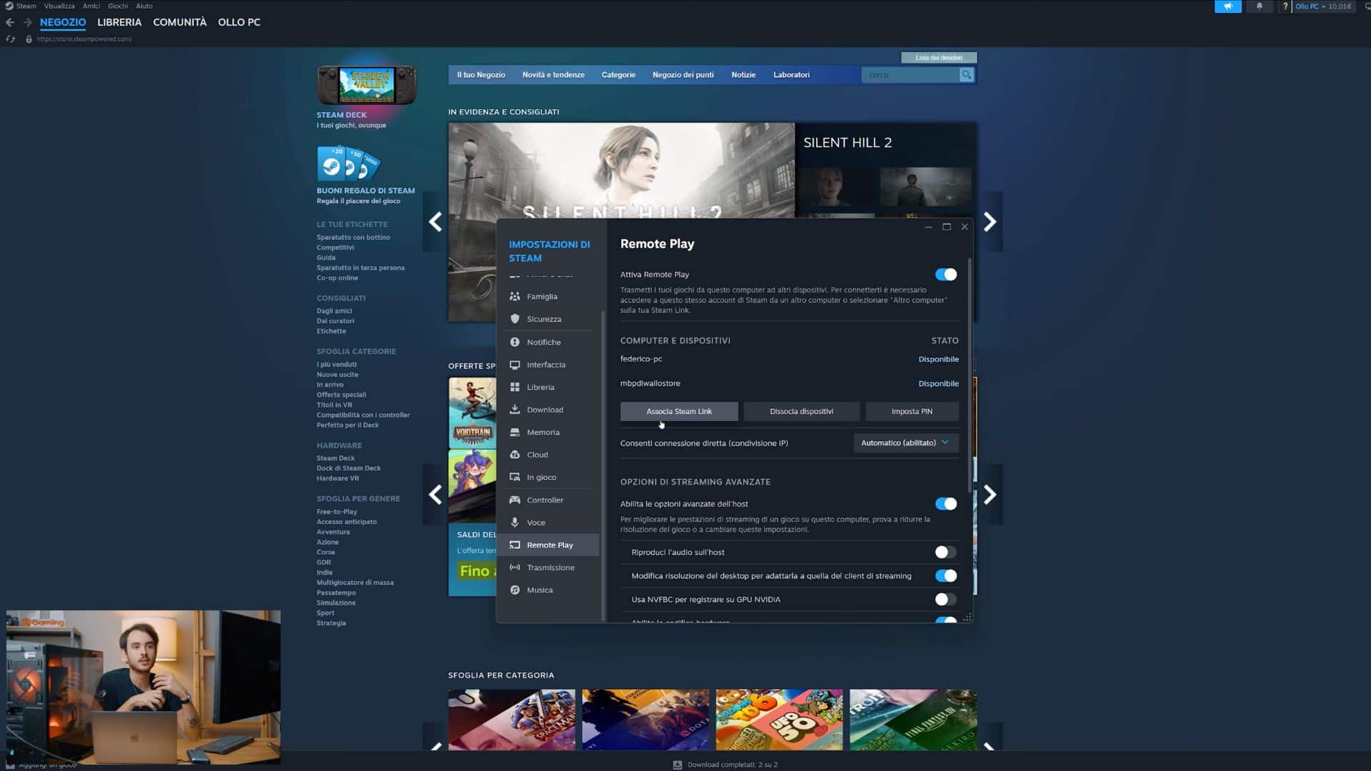Open the Amici menu
The image size is (1371, 771).
tap(91, 6)
